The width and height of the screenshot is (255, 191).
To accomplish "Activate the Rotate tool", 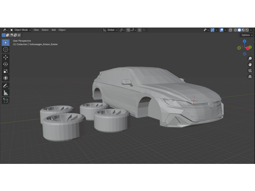I will [x=6, y=64].
